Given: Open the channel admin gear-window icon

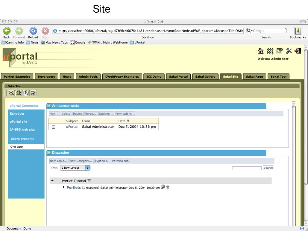Looking at the screenshot, I should point(279,51).
